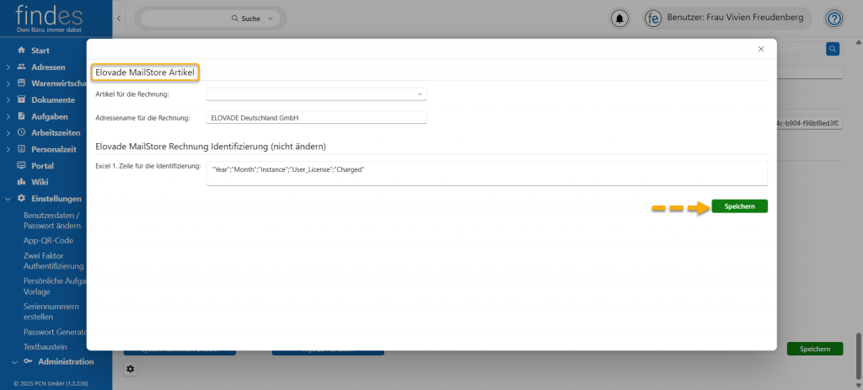The width and height of the screenshot is (863, 390).
Task: Click the Wiki chart icon in sidebar
Action: coord(21,182)
